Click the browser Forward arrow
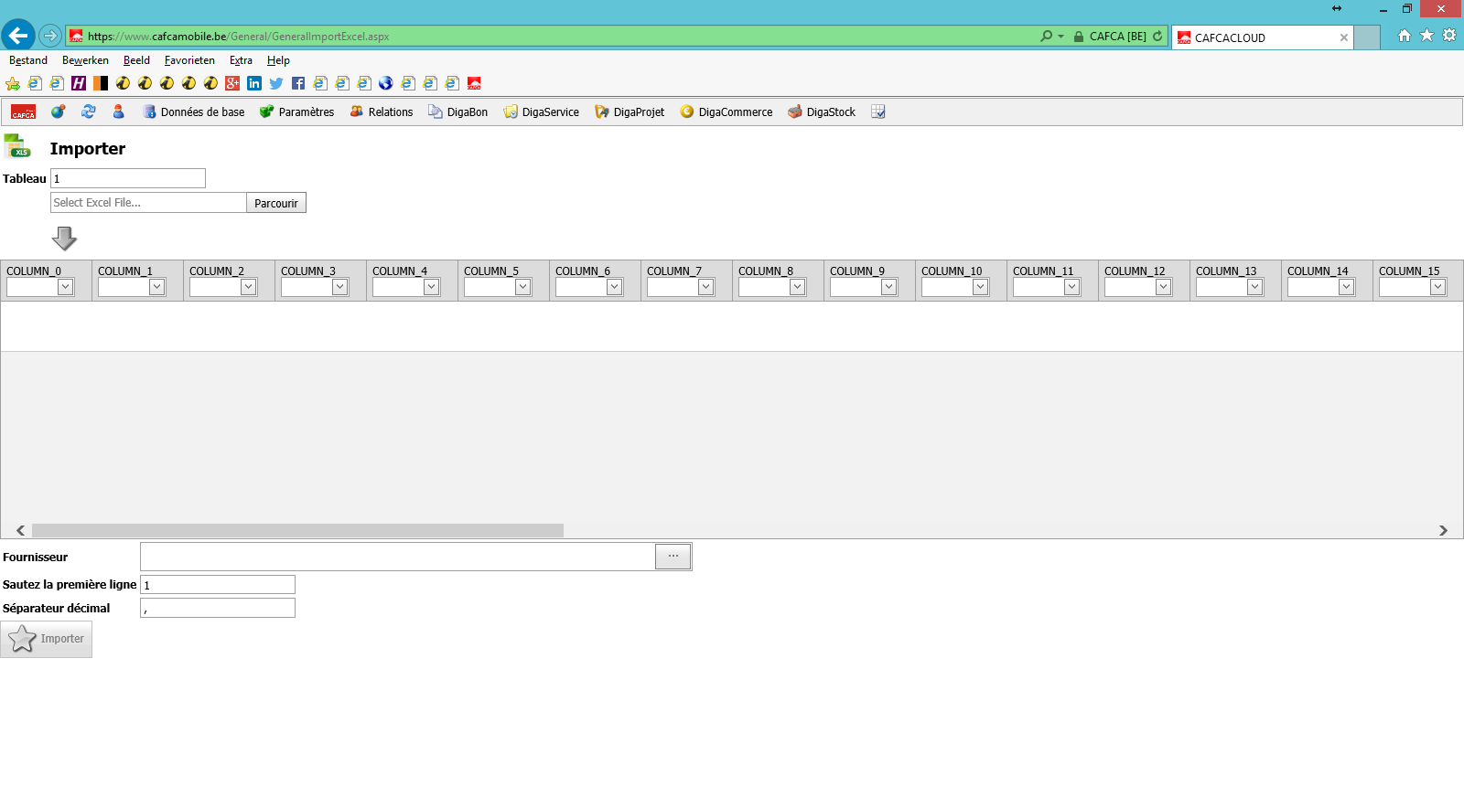Screen dimensions: 1464x786 pyautogui.click(x=50, y=36)
